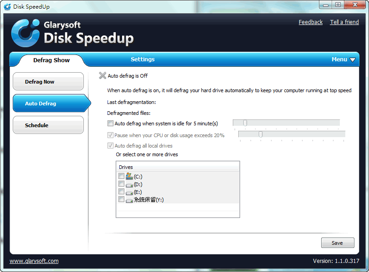369x272 pixels.
Task: Switch to the Settings tab
Action: coord(143,59)
